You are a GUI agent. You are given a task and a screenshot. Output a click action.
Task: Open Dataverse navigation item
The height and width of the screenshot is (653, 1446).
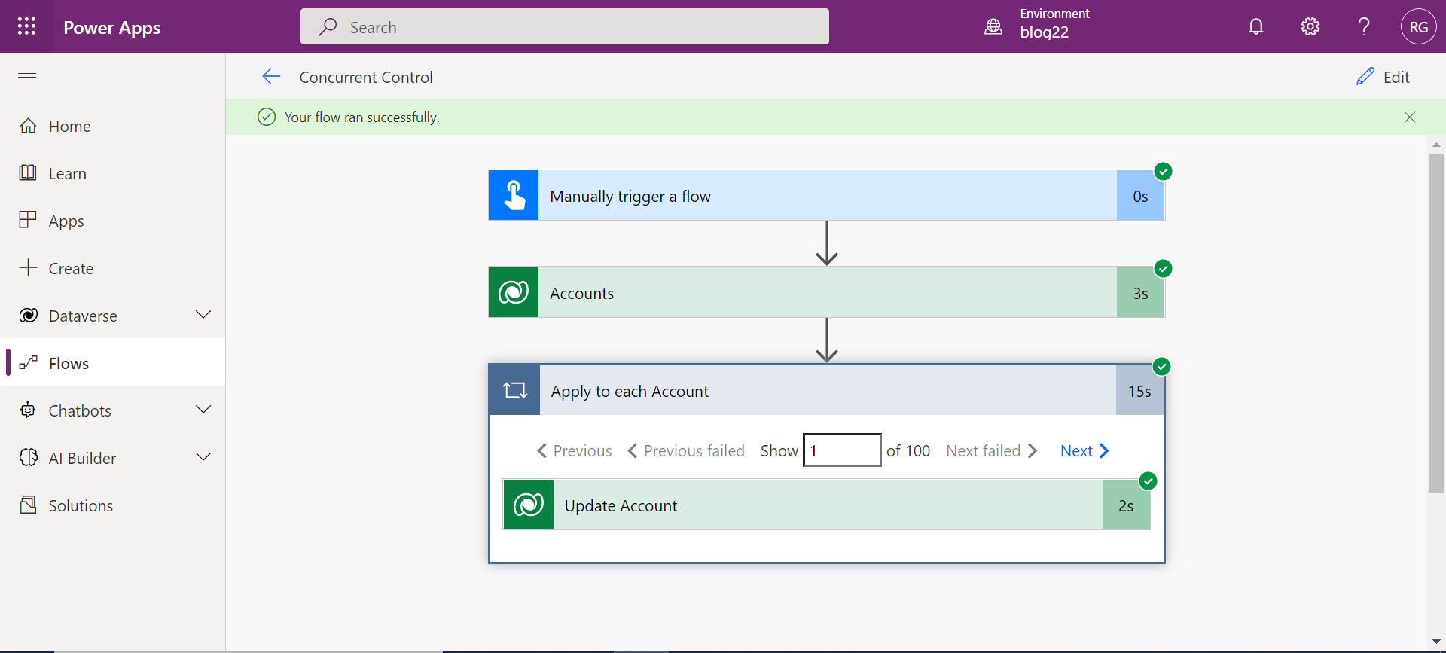tap(83, 316)
